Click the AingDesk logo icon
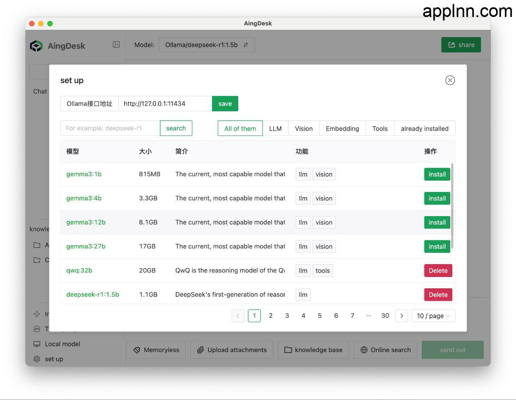The height and width of the screenshot is (400, 516). pos(36,46)
